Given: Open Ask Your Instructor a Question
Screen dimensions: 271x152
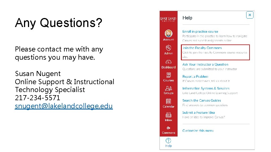Looking at the screenshot, I should 205,64.
